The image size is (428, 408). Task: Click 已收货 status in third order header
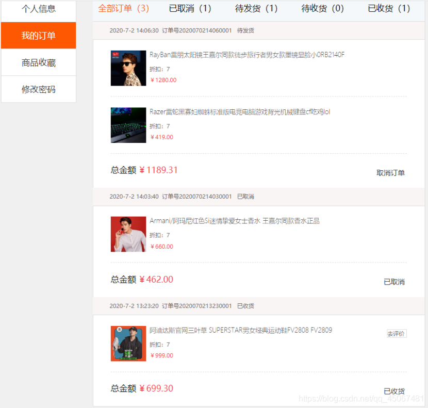[245, 306]
